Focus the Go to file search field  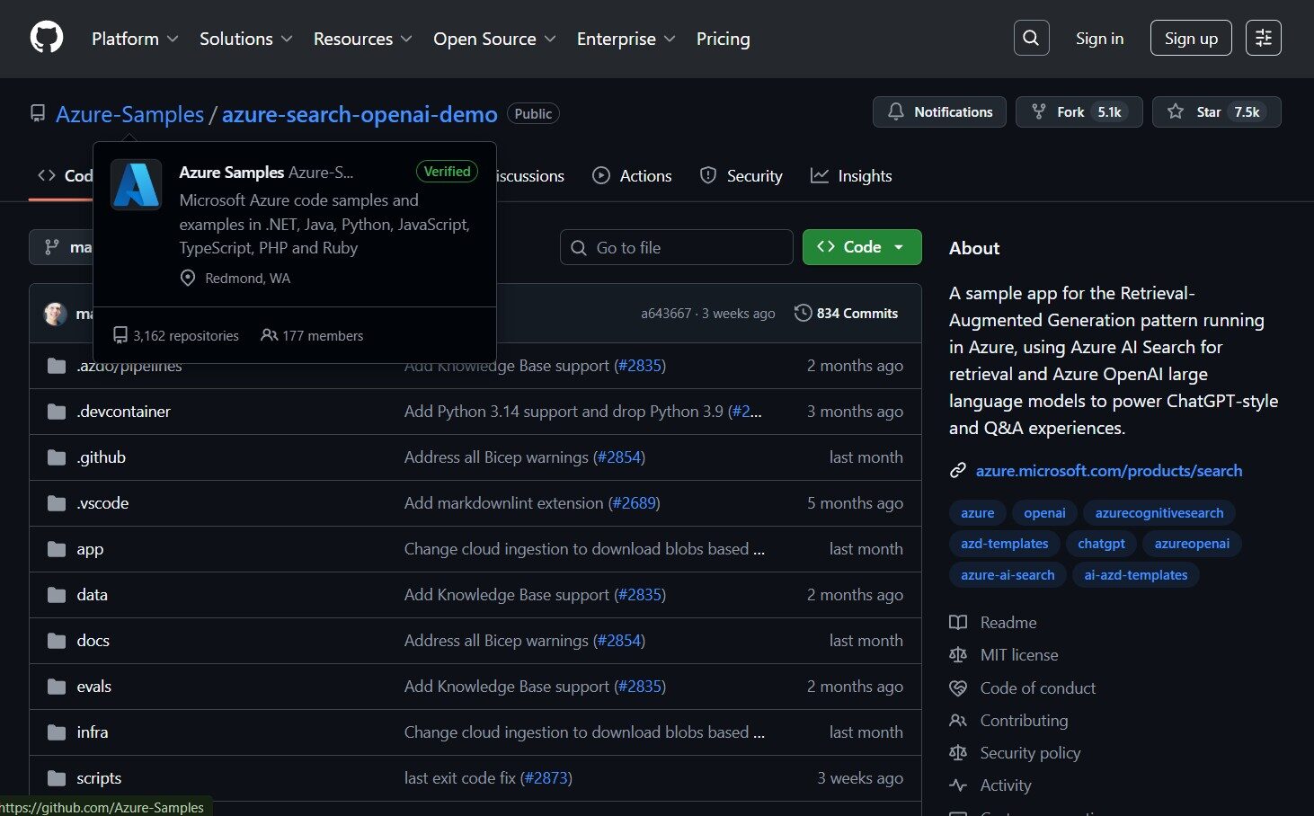pyautogui.click(x=676, y=248)
